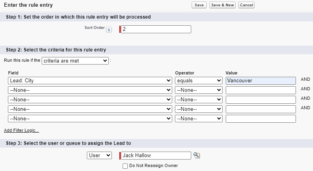The height and width of the screenshot is (171, 313).
Task: Click the Save button
Action: point(199,5)
